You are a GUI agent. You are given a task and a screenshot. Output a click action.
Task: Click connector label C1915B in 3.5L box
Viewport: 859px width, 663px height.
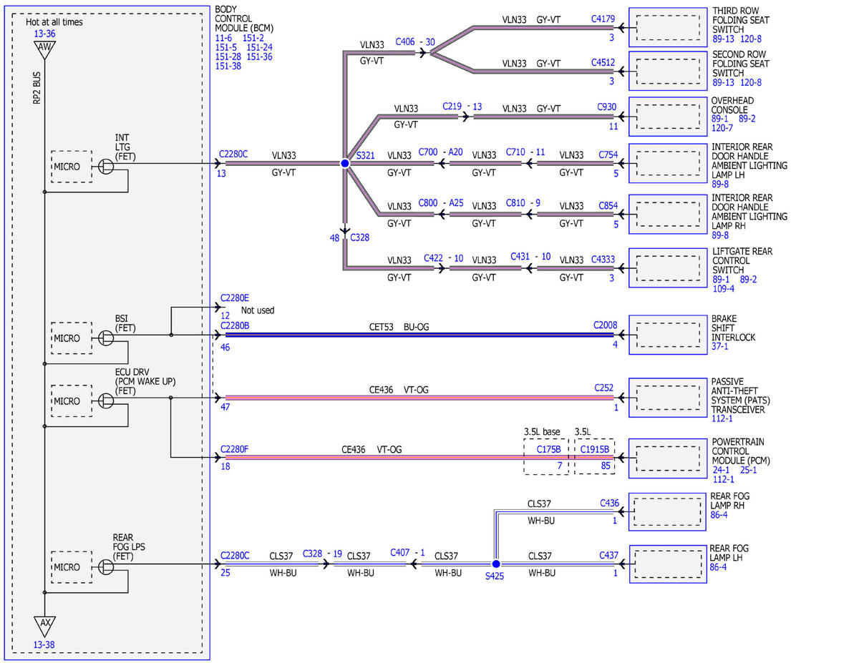pyautogui.click(x=595, y=450)
